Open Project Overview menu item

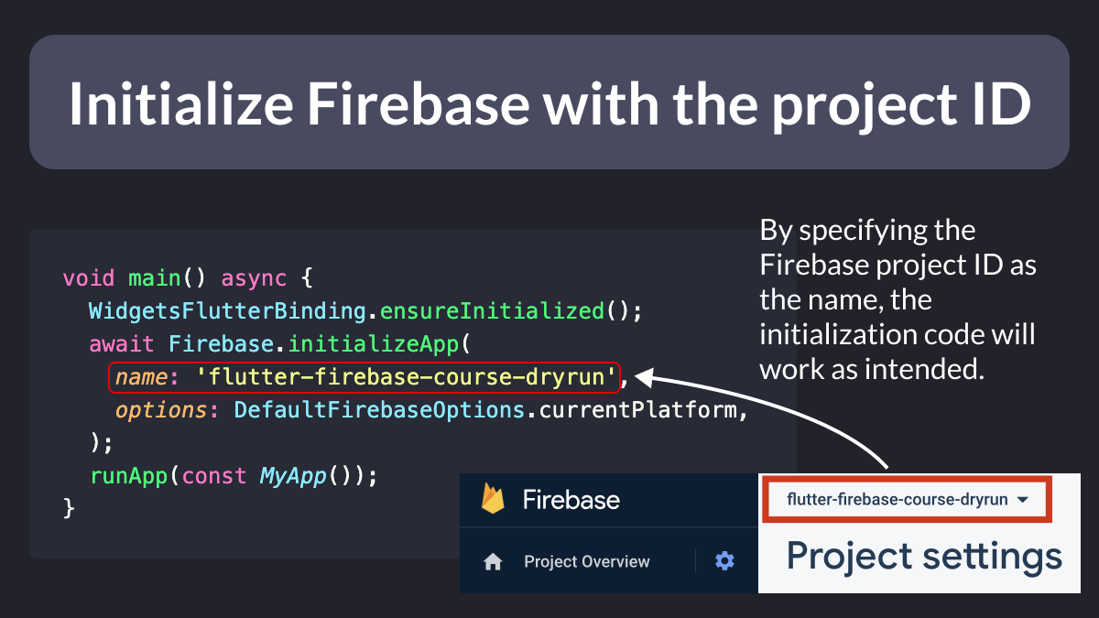[587, 561]
